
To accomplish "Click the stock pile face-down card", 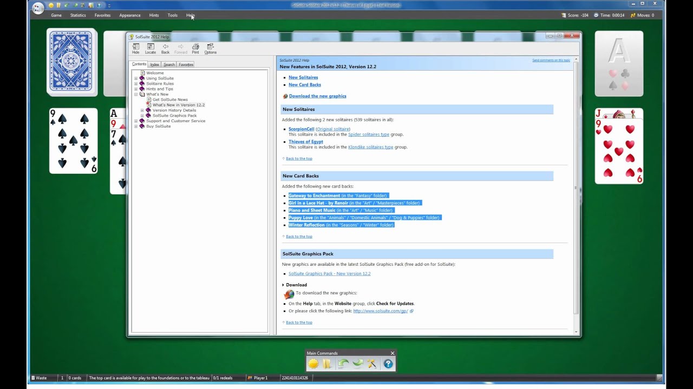I will click(72, 62).
